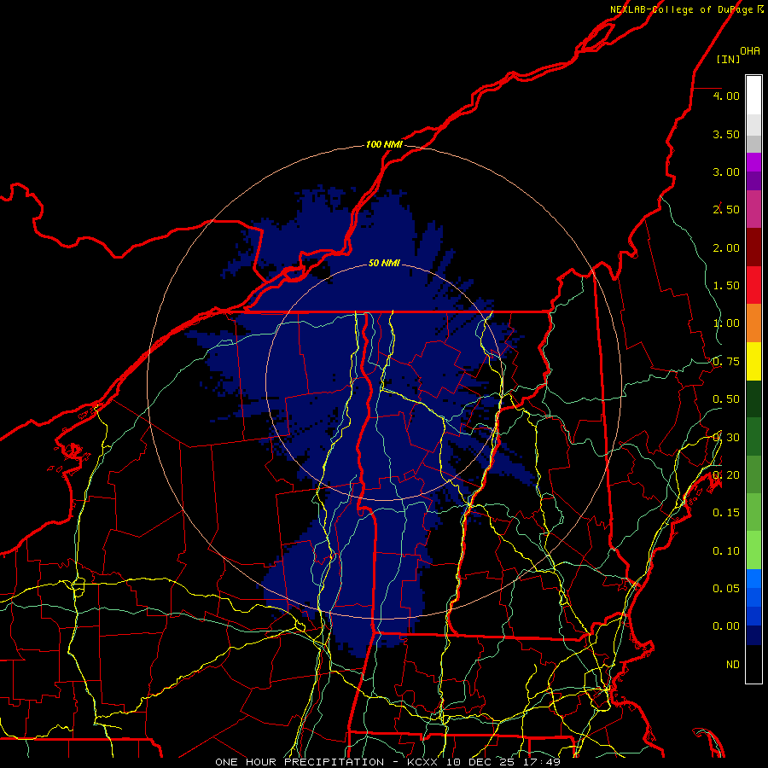This screenshot has width=768, height=768.
Task: Click the 0.50 legend value
Action: click(726, 399)
